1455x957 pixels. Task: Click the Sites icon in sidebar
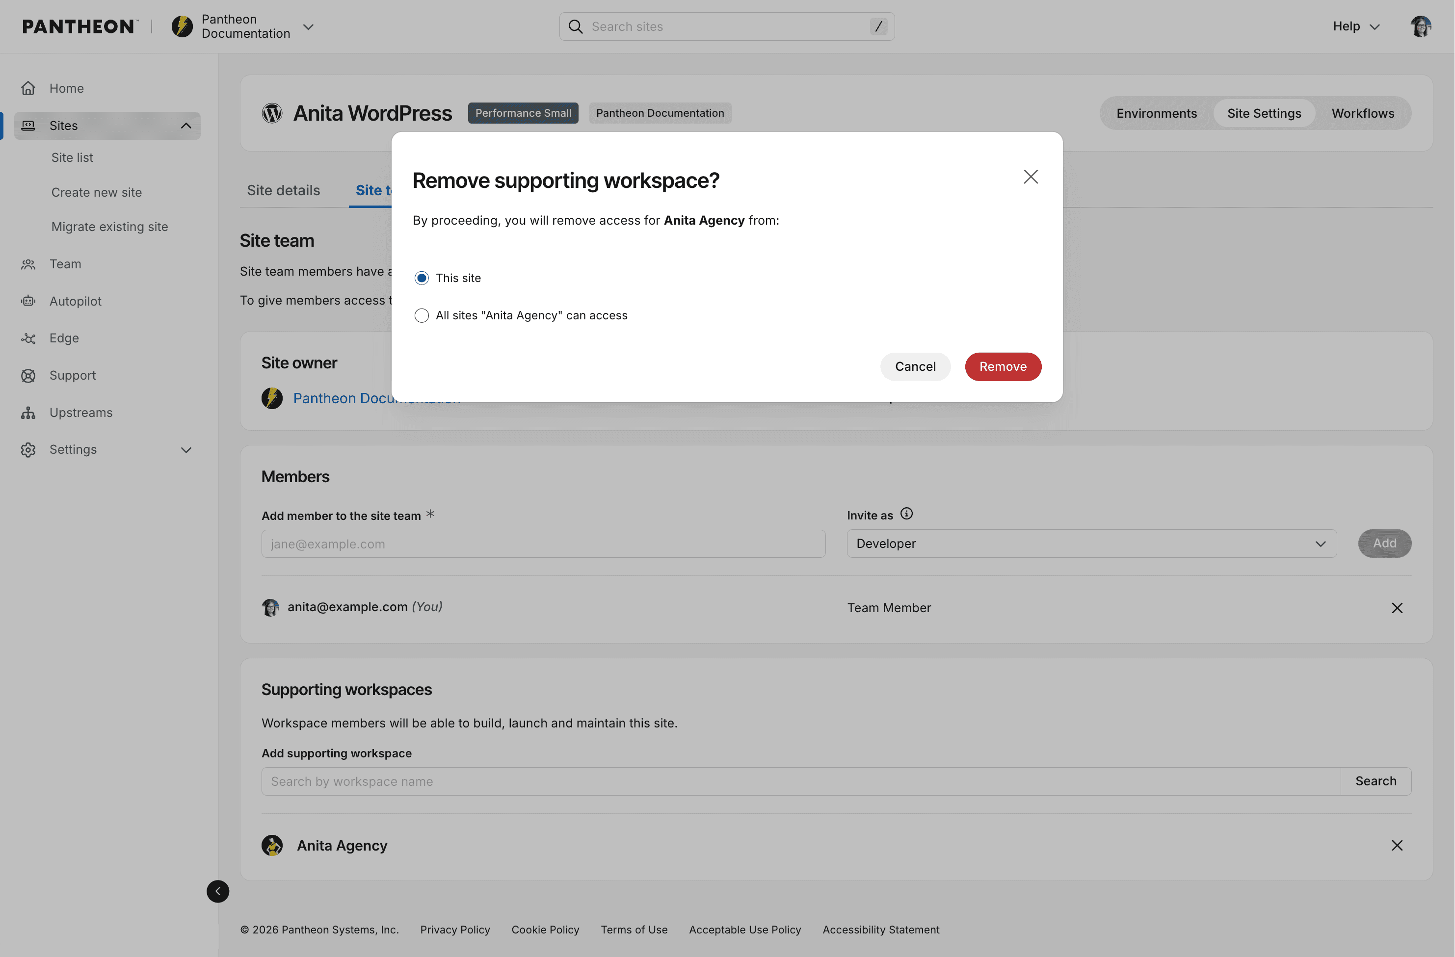tap(28, 125)
